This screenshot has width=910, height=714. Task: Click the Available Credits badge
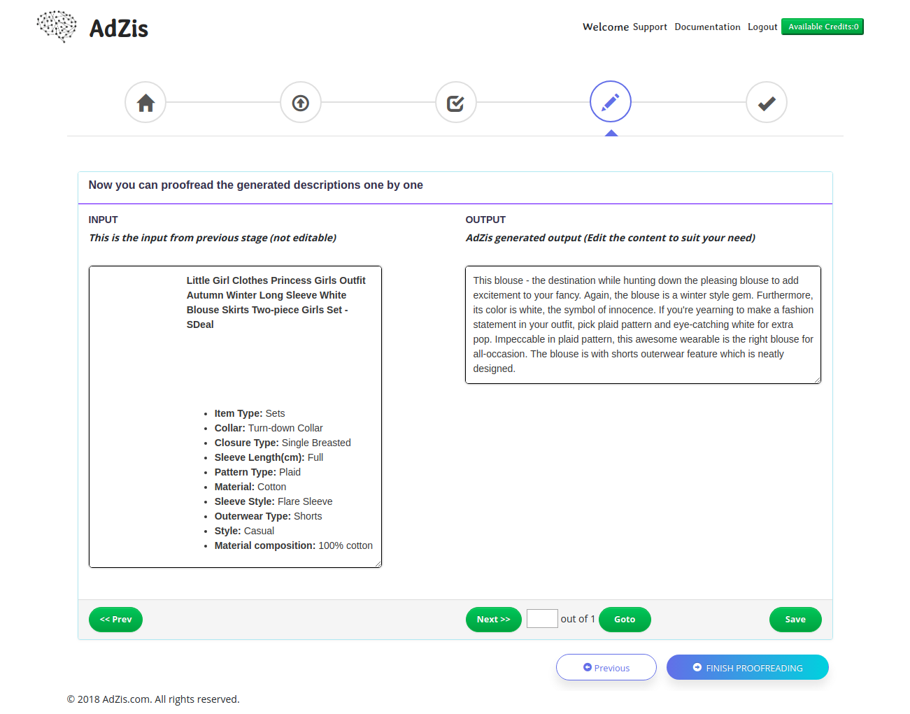click(823, 27)
